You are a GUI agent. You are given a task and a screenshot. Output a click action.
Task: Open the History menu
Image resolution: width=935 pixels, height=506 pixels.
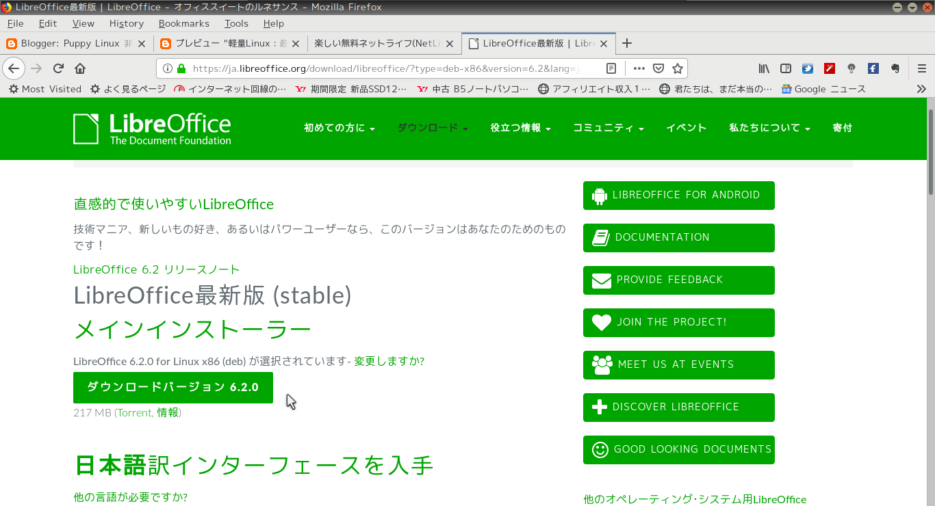pos(127,23)
